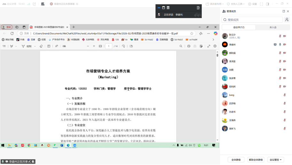Click the 解除全体静音 button

coord(256,160)
